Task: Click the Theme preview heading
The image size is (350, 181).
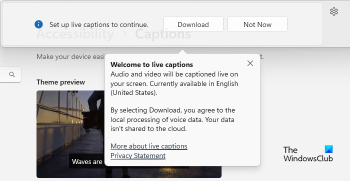Action: pos(60,82)
